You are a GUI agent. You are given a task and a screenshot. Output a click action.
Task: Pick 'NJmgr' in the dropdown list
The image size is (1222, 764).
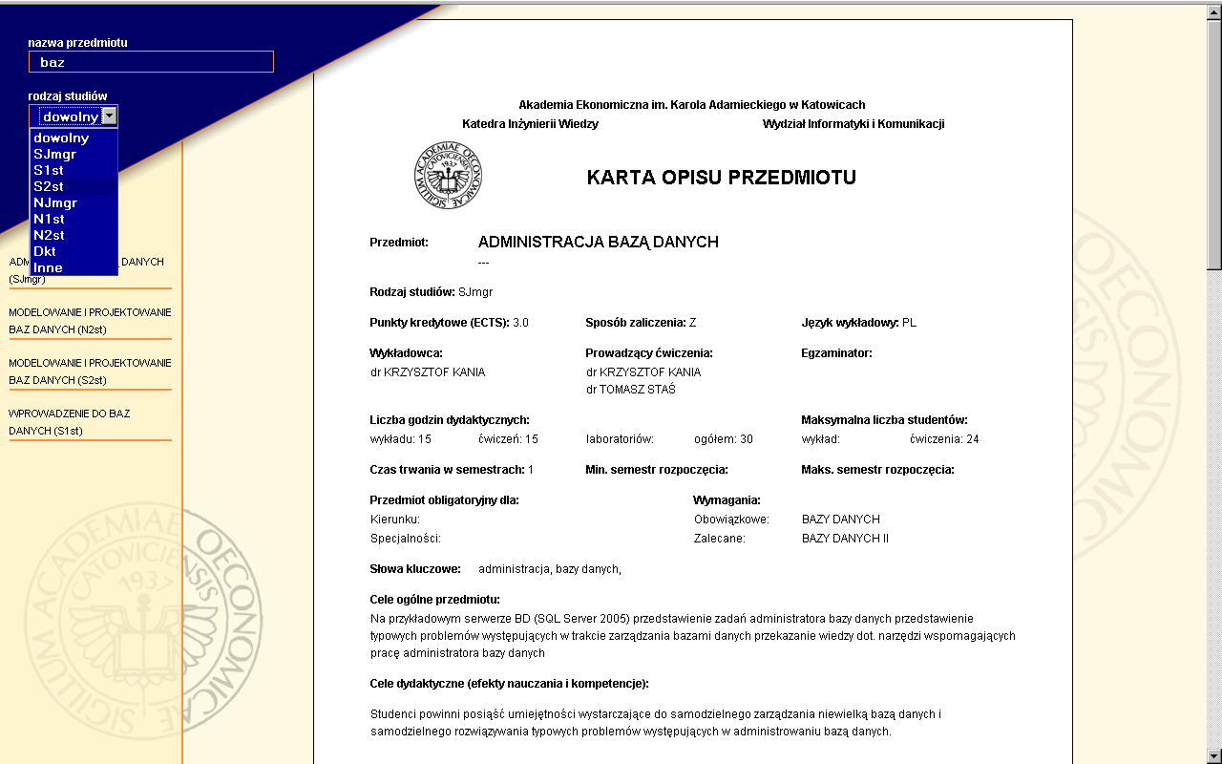point(74,202)
